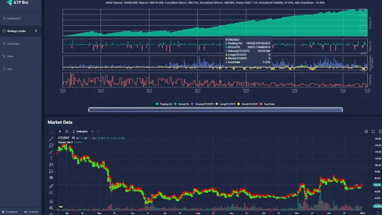Click the chart range zoom slider bar

(215, 110)
